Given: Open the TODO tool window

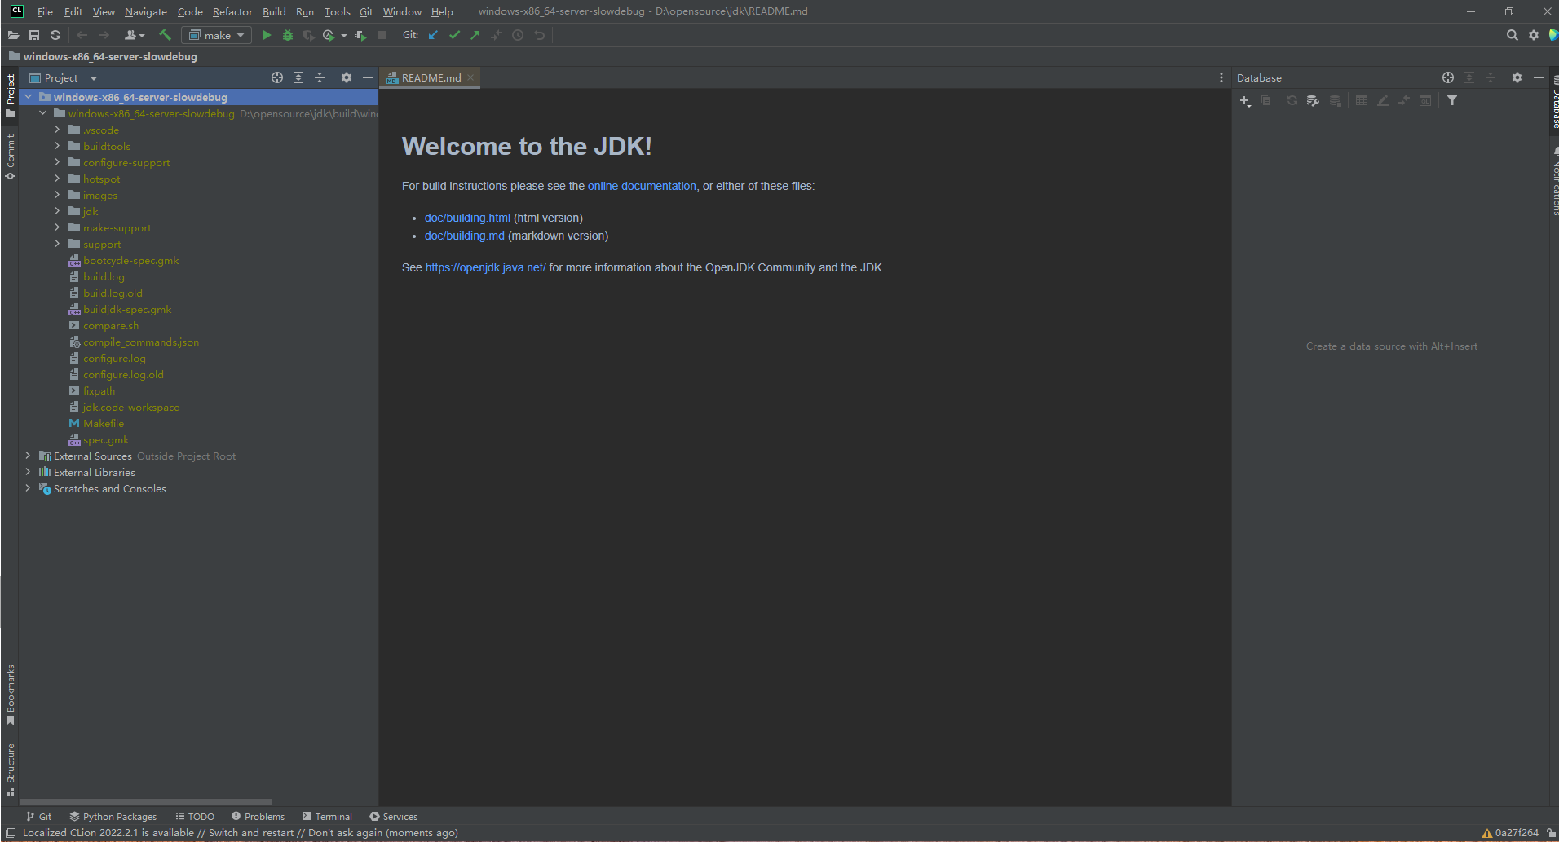Looking at the screenshot, I should click(195, 816).
